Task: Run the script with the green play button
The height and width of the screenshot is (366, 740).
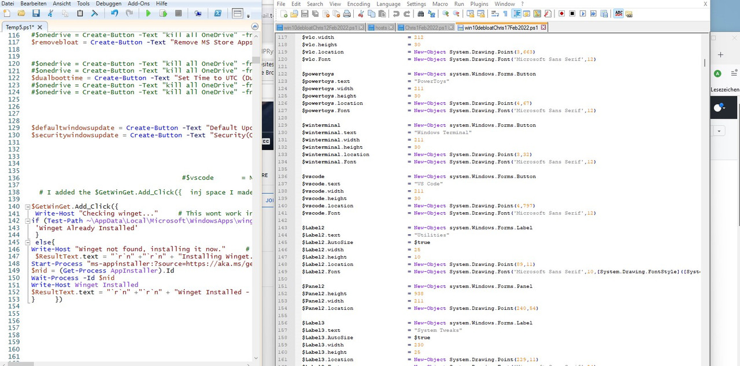Action: click(149, 13)
